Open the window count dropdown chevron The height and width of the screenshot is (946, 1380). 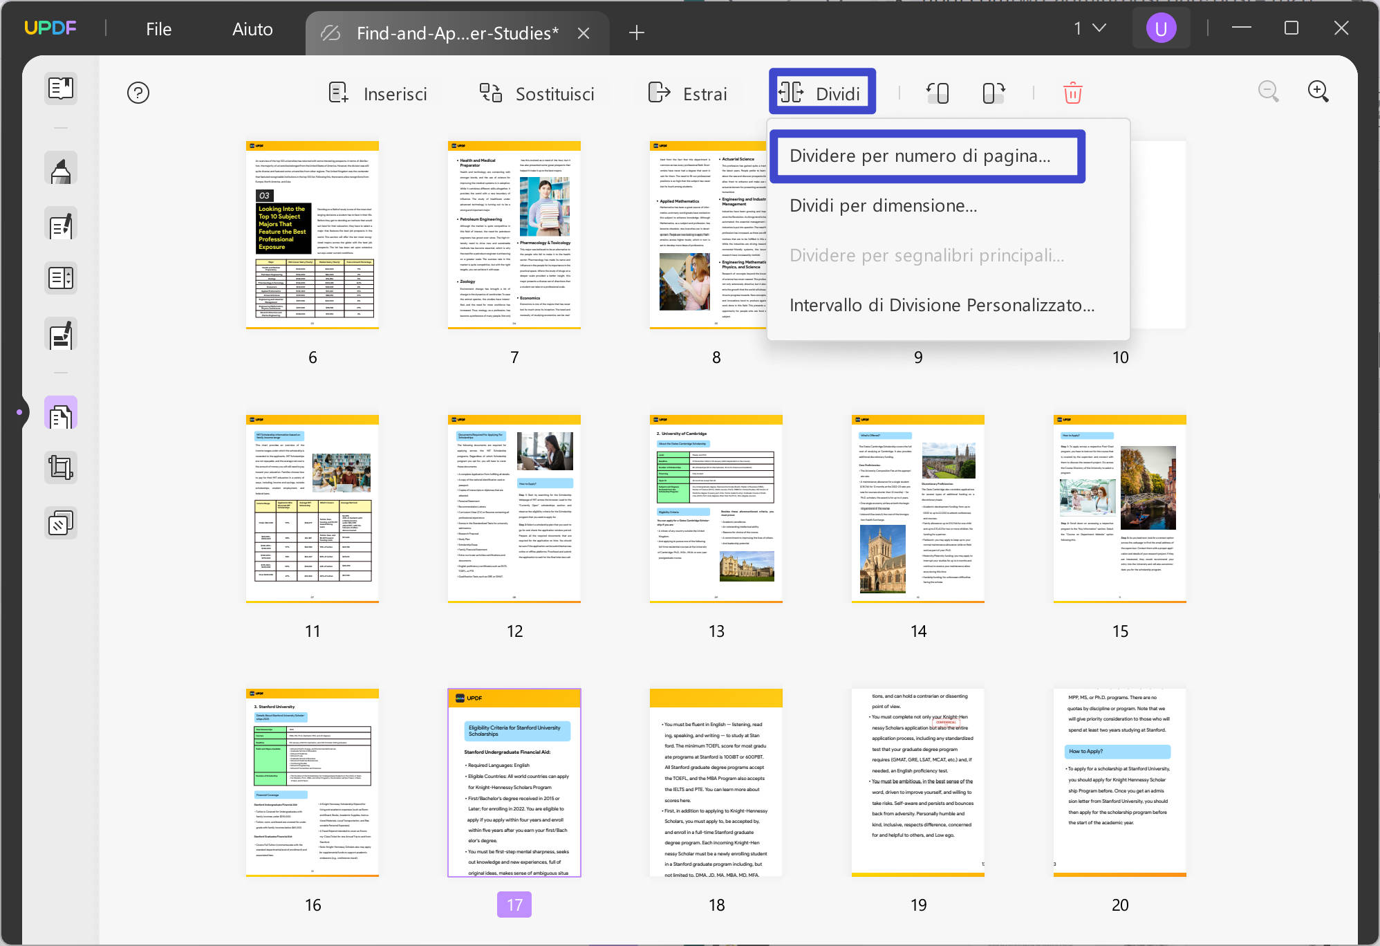click(x=1099, y=28)
